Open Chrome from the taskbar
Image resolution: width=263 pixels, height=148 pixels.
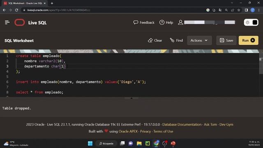156,143
